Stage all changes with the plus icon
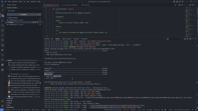 tap(37, 22)
